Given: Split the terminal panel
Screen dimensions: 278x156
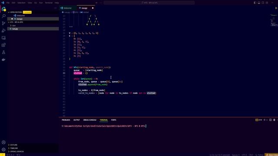Looking at the screenshot, I should pos(270,120).
